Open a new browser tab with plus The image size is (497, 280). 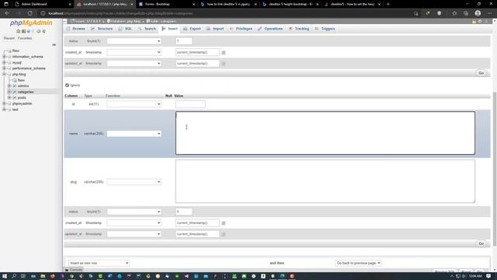click(388, 4)
